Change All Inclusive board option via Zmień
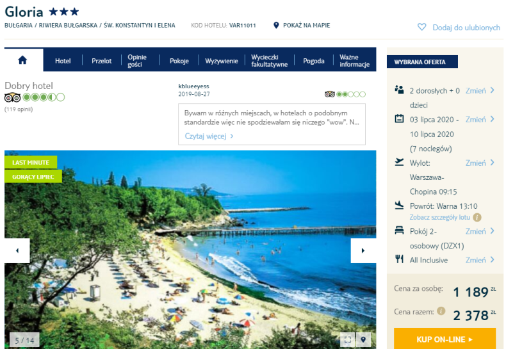Image resolution: width=506 pixels, height=349 pixels. pos(480,260)
